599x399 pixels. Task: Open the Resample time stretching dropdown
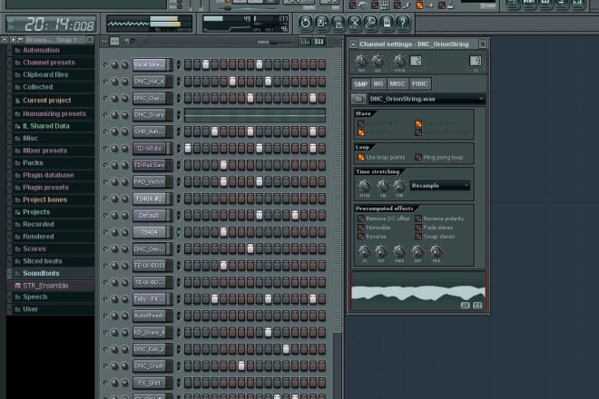tap(439, 186)
